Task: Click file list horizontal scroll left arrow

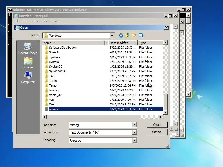Action: click(x=44, y=117)
